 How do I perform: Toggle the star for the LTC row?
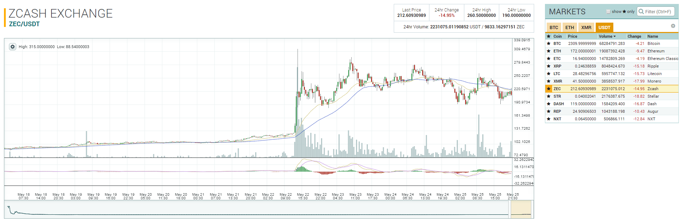tap(549, 74)
